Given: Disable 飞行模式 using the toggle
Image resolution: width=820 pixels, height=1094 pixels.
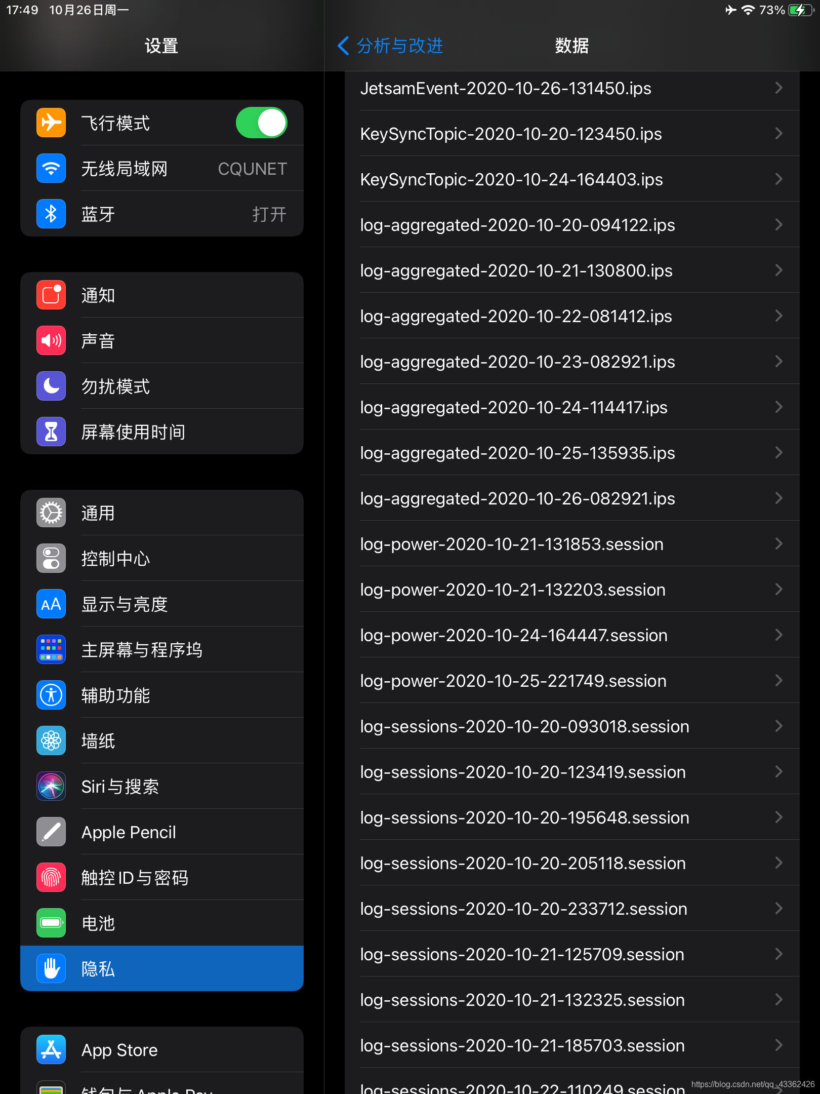Looking at the screenshot, I should 261,123.
